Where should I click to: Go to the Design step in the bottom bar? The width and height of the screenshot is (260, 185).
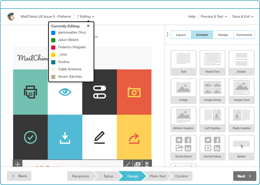[x=133, y=176]
